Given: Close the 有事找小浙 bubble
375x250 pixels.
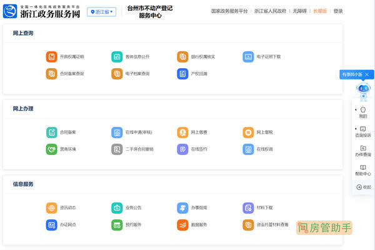Looking at the screenshot, I should coord(367,74).
